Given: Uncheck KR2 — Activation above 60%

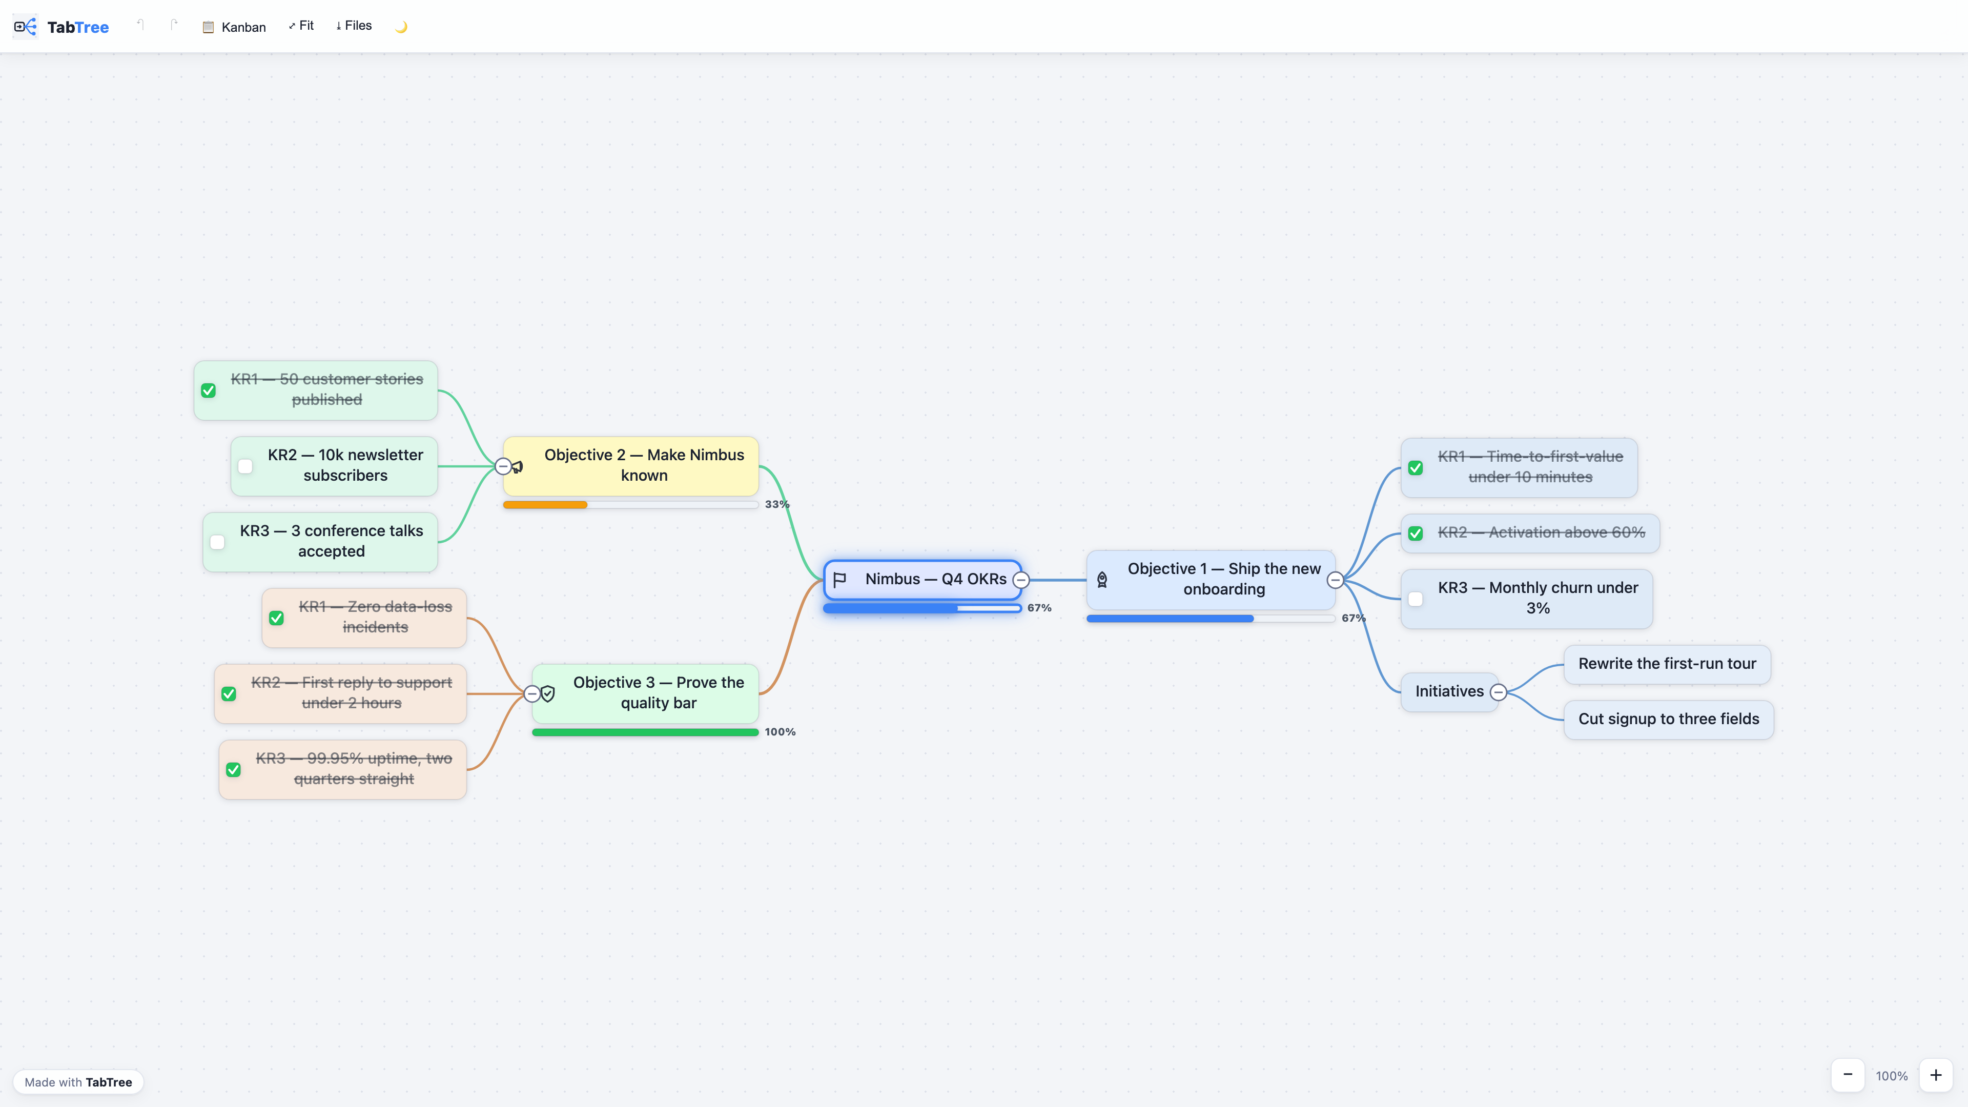Looking at the screenshot, I should (1416, 533).
